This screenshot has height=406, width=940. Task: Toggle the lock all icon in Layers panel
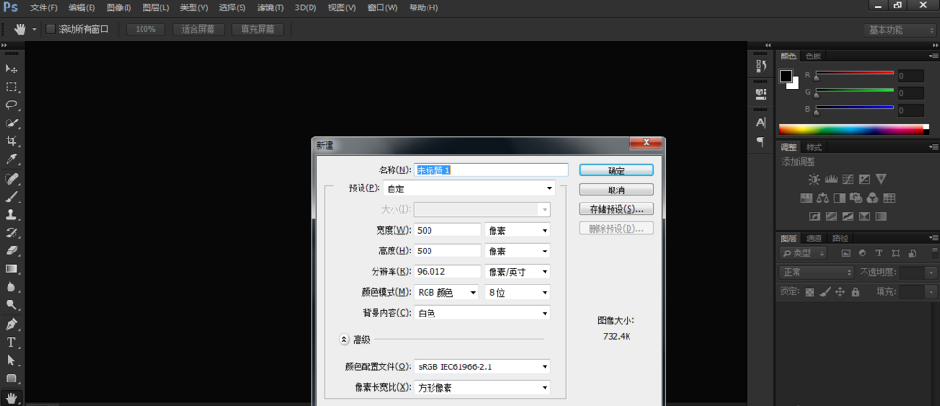[x=855, y=292]
